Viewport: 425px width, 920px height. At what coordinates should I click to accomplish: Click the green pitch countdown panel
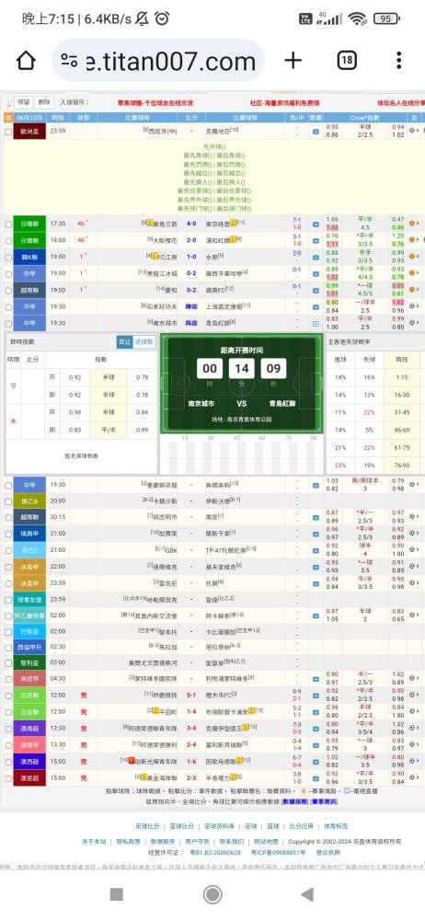coord(242,384)
